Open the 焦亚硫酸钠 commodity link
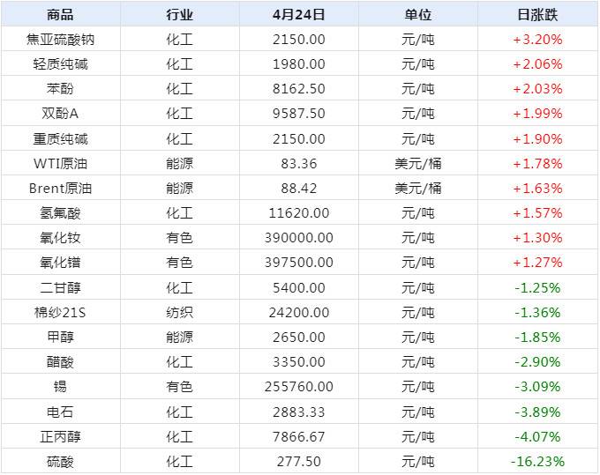600x475 pixels. click(60, 40)
